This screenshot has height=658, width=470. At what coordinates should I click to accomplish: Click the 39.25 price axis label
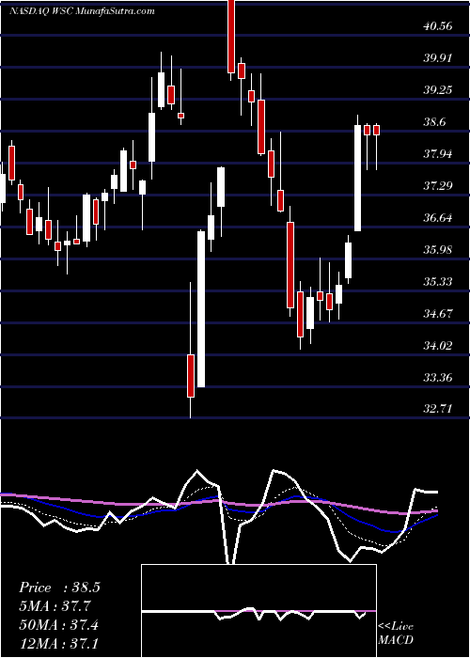[x=437, y=90]
